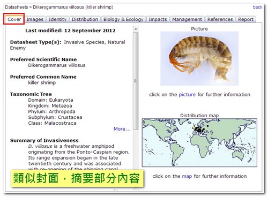Click 'Domain: Eukaryota' line
The height and width of the screenshot is (197, 268).
[50, 100]
